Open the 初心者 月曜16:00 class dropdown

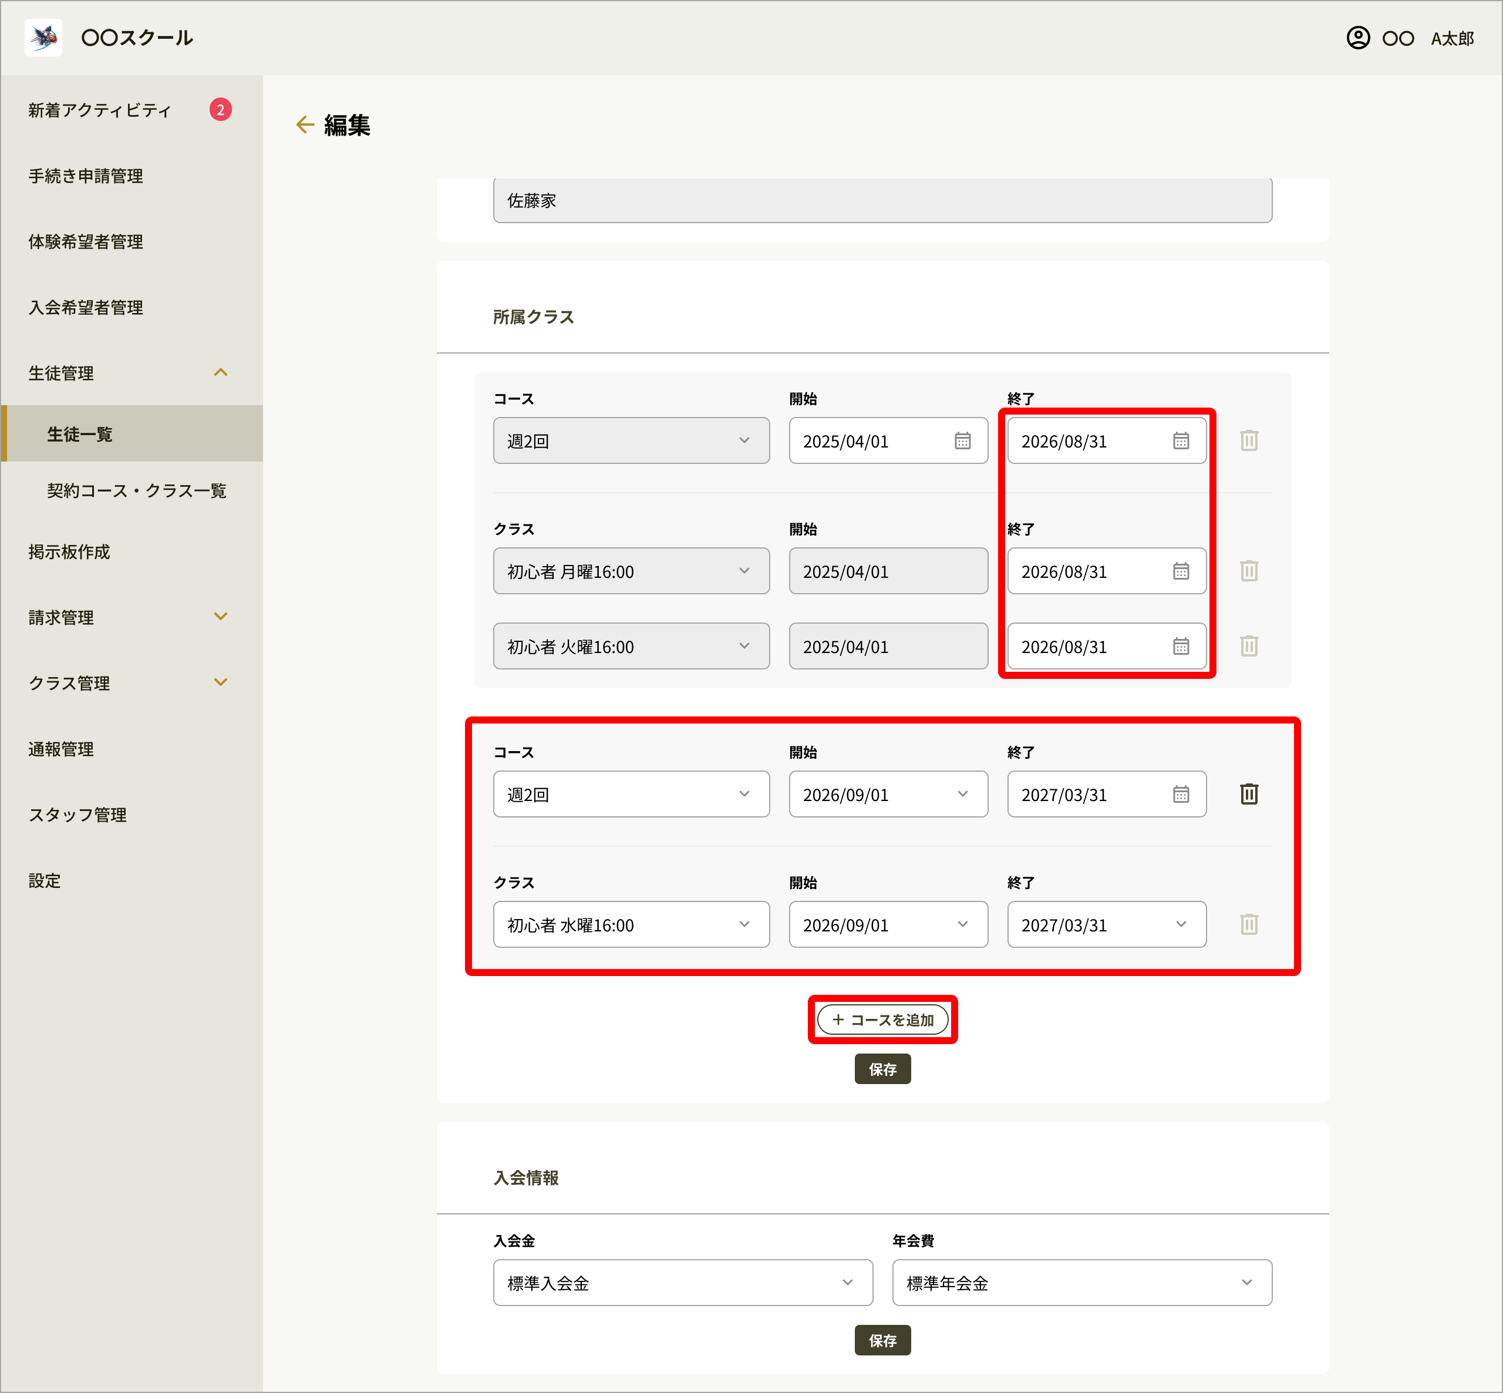click(631, 571)
